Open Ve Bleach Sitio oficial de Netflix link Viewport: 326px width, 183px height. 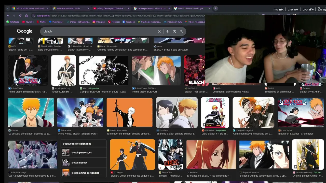pyautogui.click(x=230, y=92)
